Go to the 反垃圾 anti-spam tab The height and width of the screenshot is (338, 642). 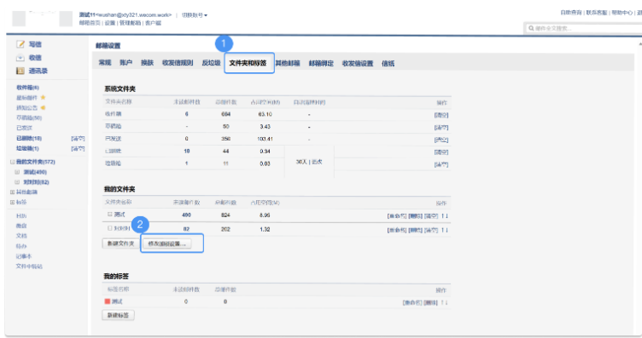(x=211, y=63)
